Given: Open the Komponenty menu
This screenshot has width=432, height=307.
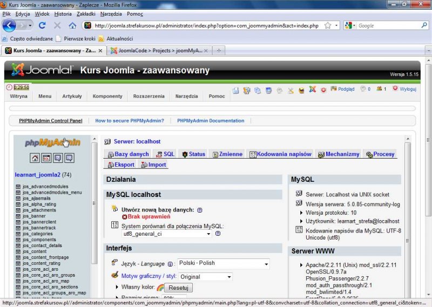Looking at the screenshot, I should [107, 96].
